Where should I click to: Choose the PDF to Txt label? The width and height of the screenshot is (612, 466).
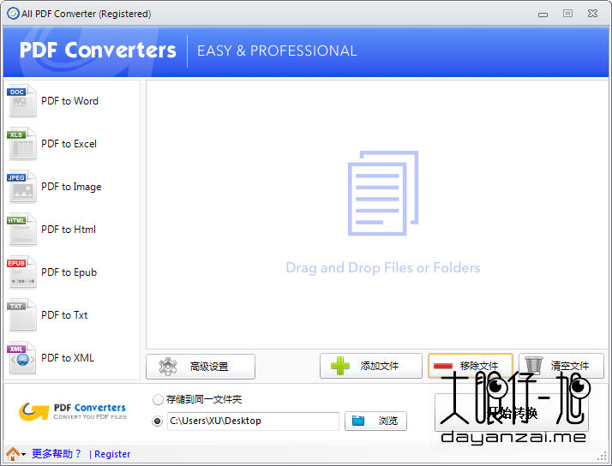pos(64,315)
